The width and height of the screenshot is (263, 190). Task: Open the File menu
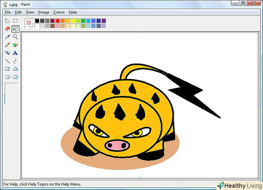coord(8,12)
